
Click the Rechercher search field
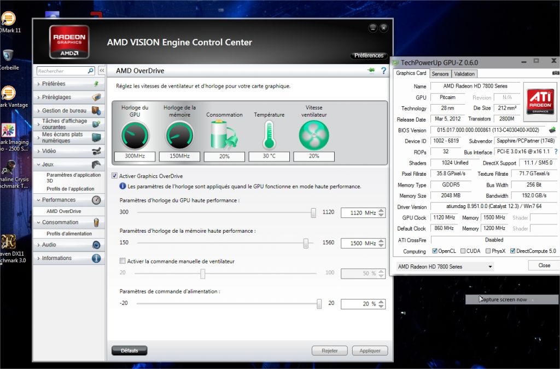pyautogui.click(x=62, y=71)
